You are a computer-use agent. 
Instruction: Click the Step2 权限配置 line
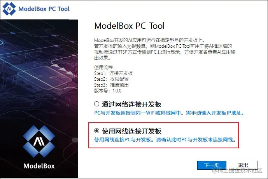pyautogui.click(x=111, y=79)
